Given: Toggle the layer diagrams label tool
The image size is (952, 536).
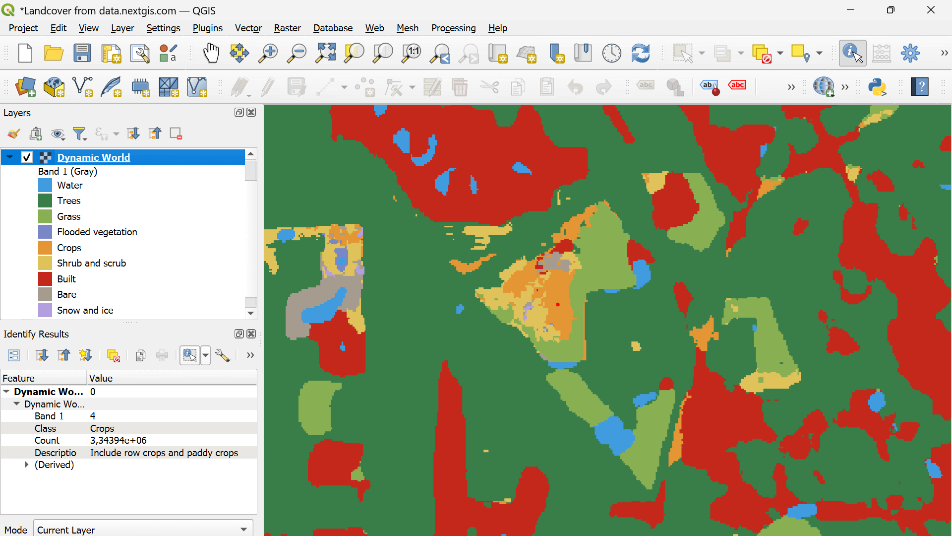Looking at the screenshot, I should (x=675, y=87).
